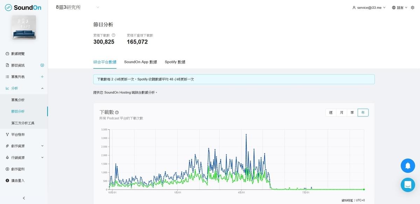The image size is (420, 204).
Task: Open the service@i33.me account dropdown
Action: (x=369, y=7)
